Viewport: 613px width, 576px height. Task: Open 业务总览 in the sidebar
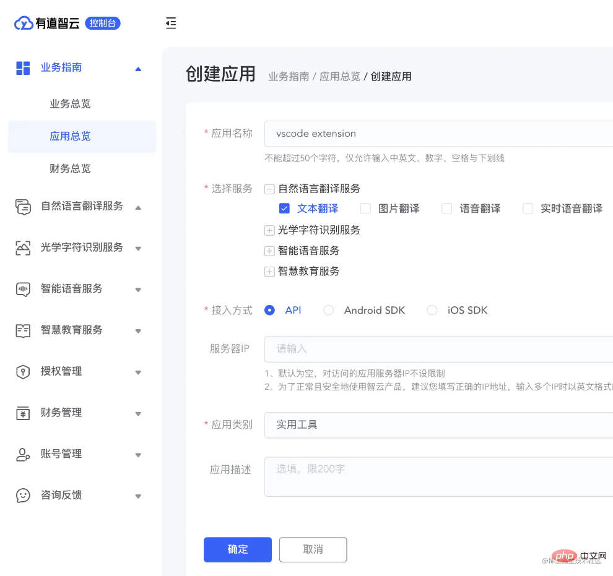[70, 104]
